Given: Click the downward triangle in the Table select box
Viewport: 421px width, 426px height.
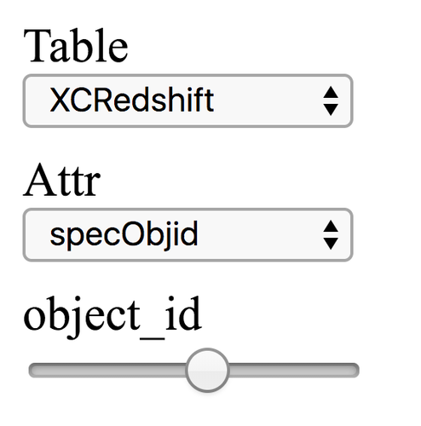Looking at the screenshot, I should click(331, 110).
